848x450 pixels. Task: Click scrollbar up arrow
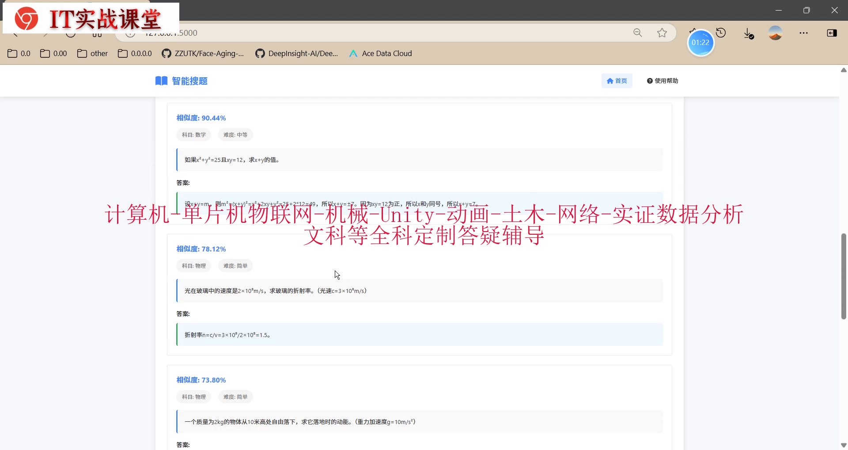844,70
